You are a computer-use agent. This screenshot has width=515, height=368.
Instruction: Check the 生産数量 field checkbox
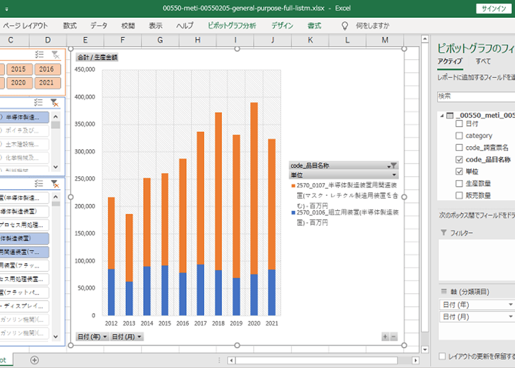click(459, 183)
